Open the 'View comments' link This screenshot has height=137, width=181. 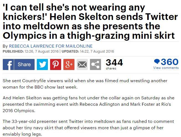pyautogui.click(x=166, y=68)
